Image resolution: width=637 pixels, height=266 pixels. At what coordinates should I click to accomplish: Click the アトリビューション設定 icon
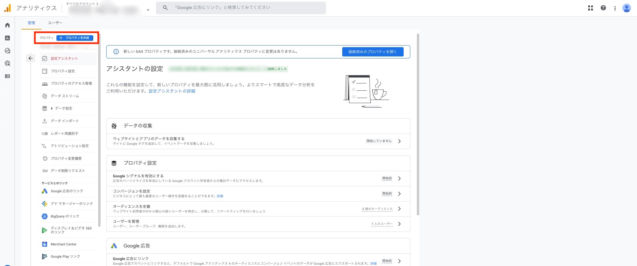click(x=44, y=146)
